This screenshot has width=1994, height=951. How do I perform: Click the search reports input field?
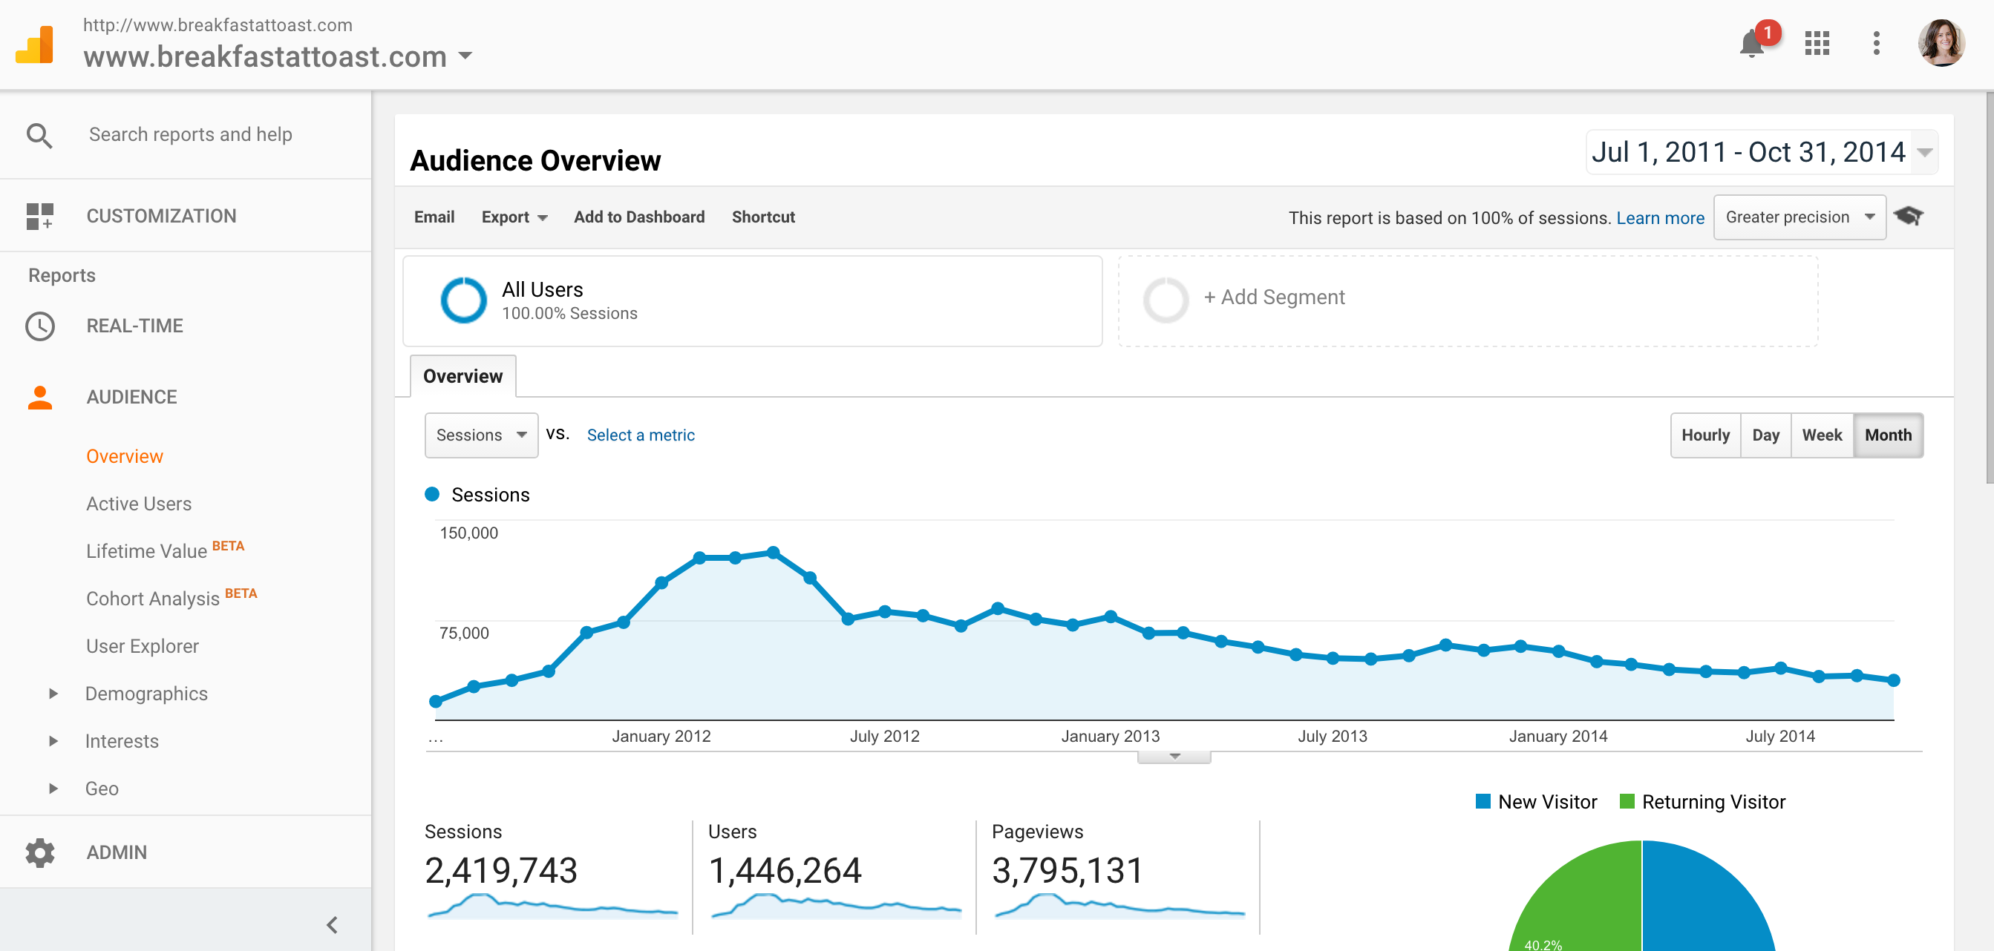click(x=191, y=136)
